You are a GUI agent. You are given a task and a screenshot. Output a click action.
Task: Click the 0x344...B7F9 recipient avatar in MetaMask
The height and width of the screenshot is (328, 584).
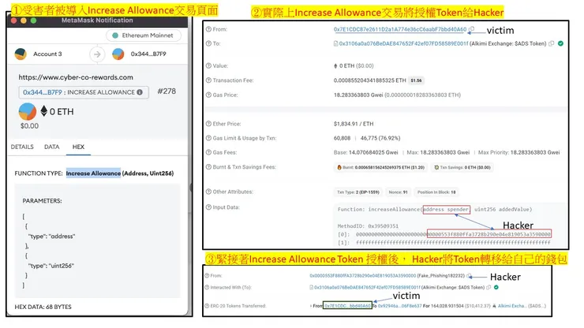point(118,54)
